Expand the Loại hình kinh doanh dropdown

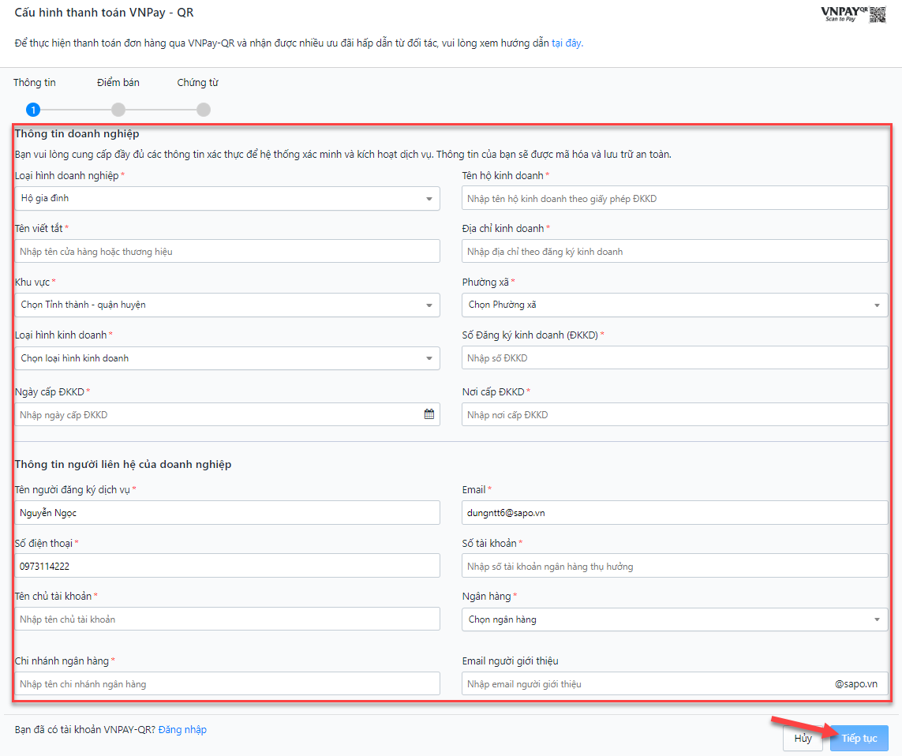[227, 358]
